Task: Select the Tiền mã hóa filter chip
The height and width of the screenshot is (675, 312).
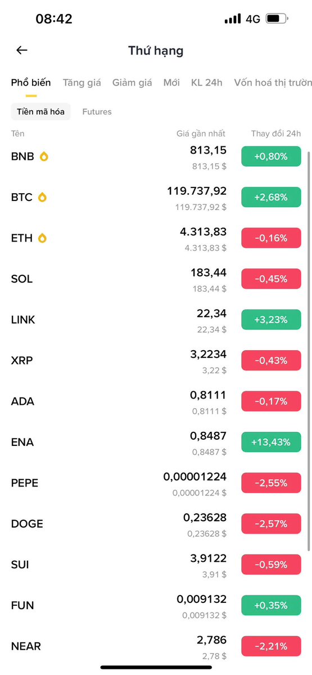Action: click(41, 112)
